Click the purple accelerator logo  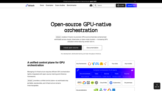click(x=105, y=90)
